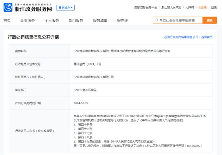The image size is (222, 155).
Task: Click the 无障碍 accessibility link
Action: tap(190, 7)
